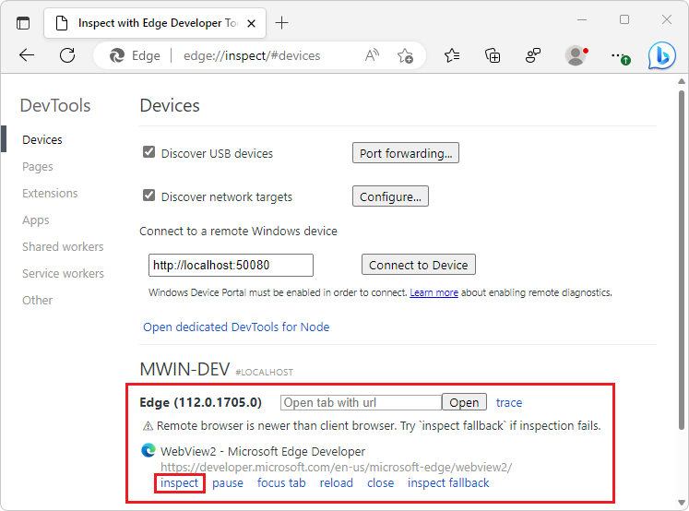Select Devices in DevTools sidebar

42,139
